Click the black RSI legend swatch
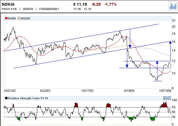 point(6,98)
